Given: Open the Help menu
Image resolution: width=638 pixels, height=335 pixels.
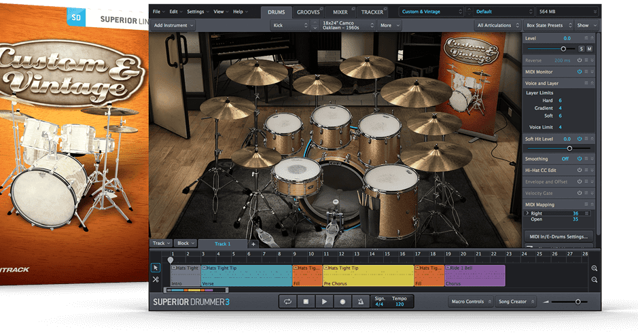Looking at the screenshot, I should [x=240, y=12].
